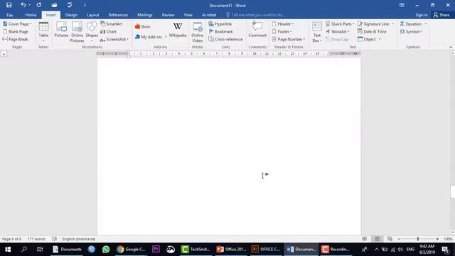The image size is (455, 256).
Task: Expand My Add-ins list
Action: [166, 37]
